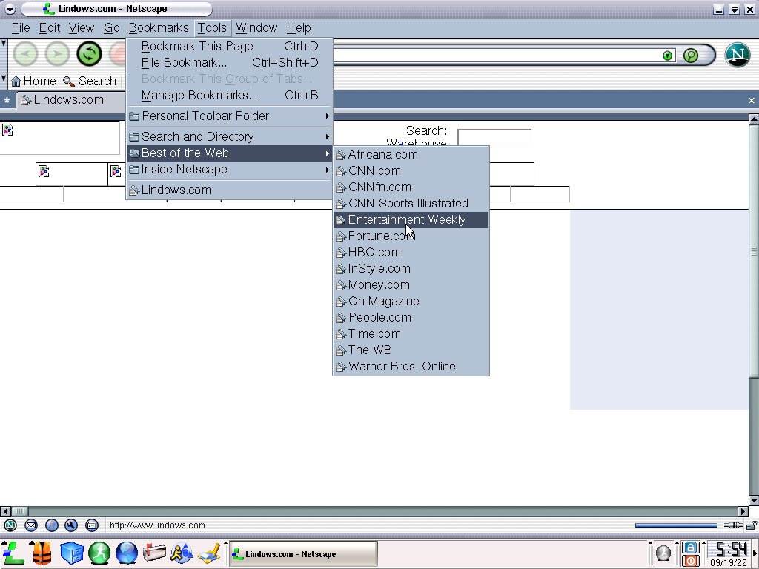This screenshot has width=759, height=569.
Task: Click the green Search magnifier button
Action: [x=691, y=56]
